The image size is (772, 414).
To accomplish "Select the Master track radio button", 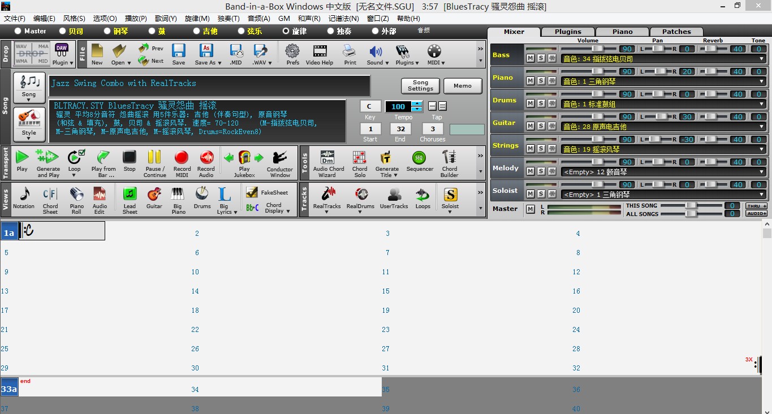I will click(x=18, y=31).
